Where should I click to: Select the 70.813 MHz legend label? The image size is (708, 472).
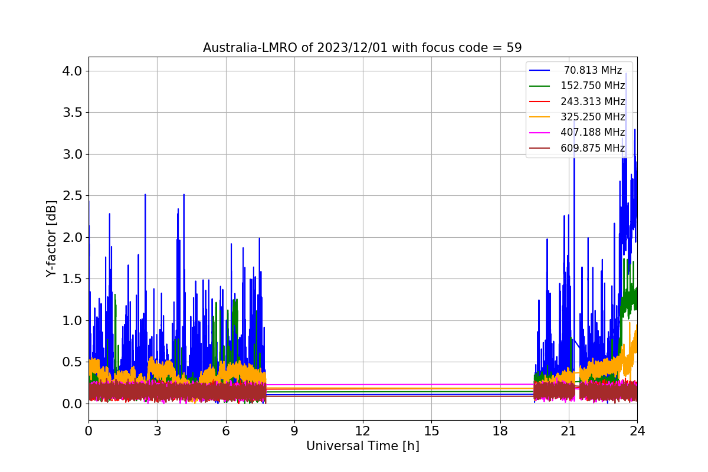(x=593, y=70)
